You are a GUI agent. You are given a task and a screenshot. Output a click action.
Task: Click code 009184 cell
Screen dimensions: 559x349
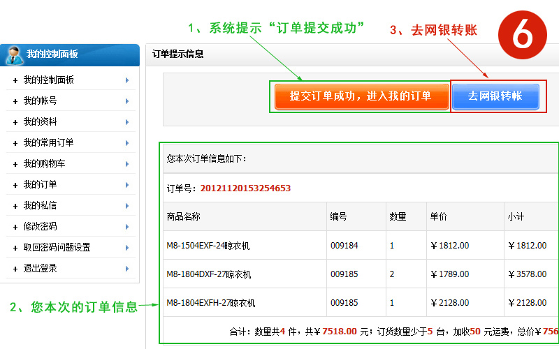tap(344, 246)
